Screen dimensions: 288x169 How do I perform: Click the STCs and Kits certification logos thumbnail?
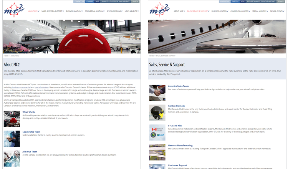157,133
